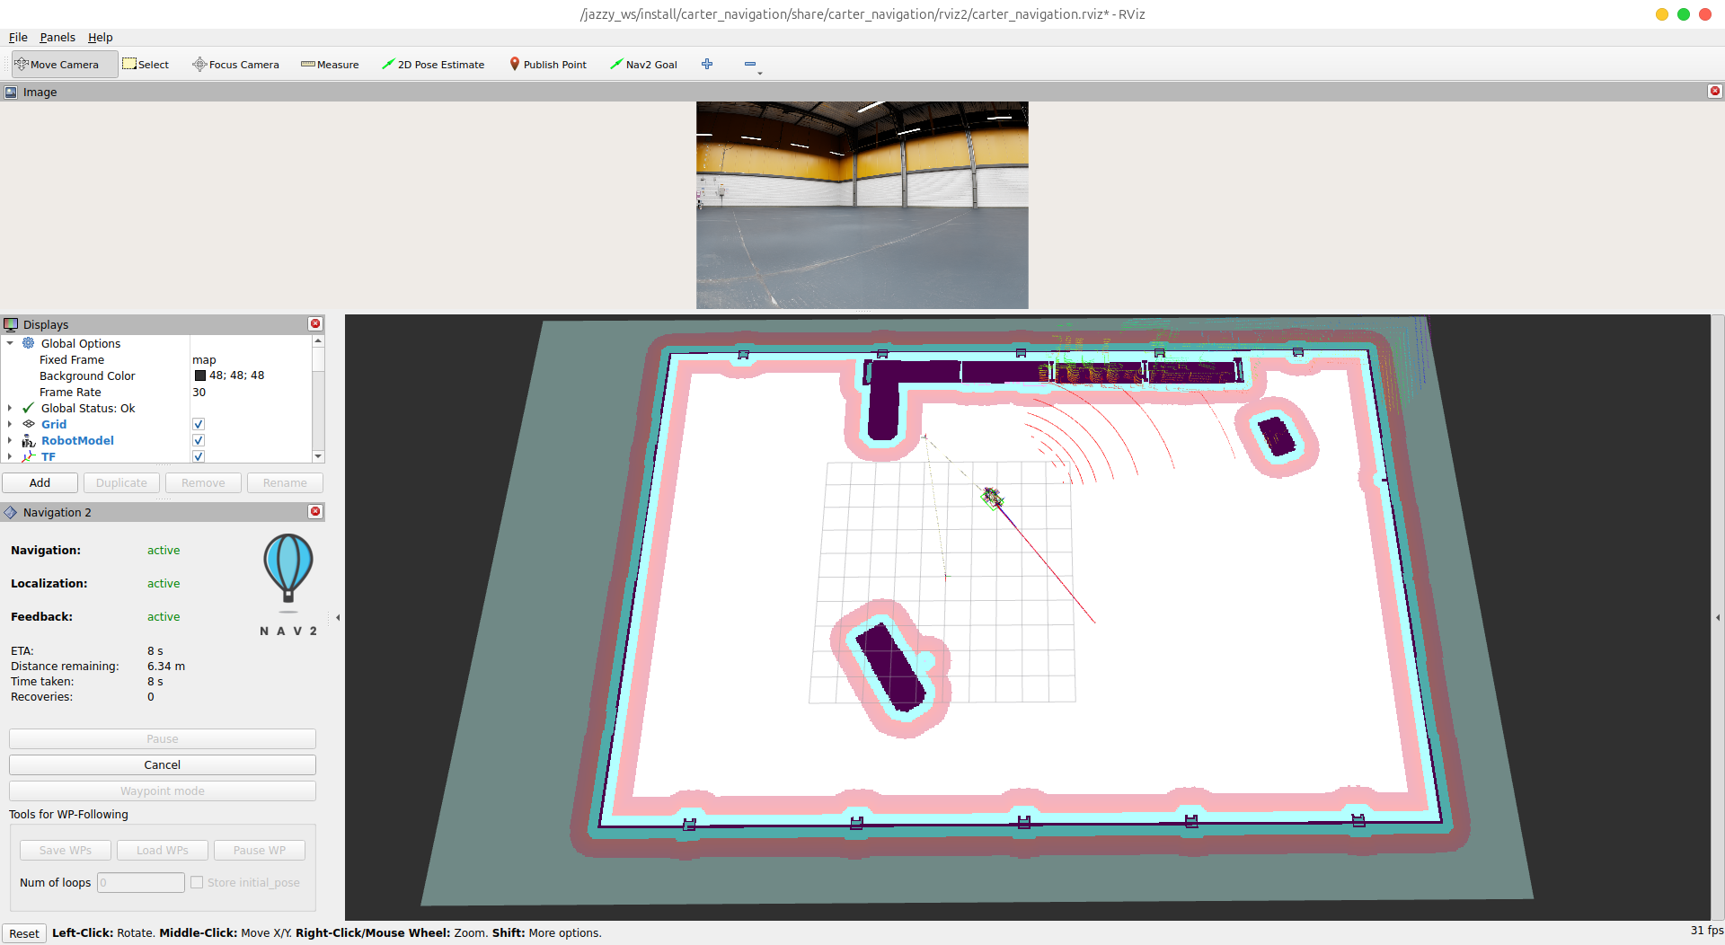The image size is (1725, 945).
Task: Select the Publish Point tool
Action: coord(548,65)
